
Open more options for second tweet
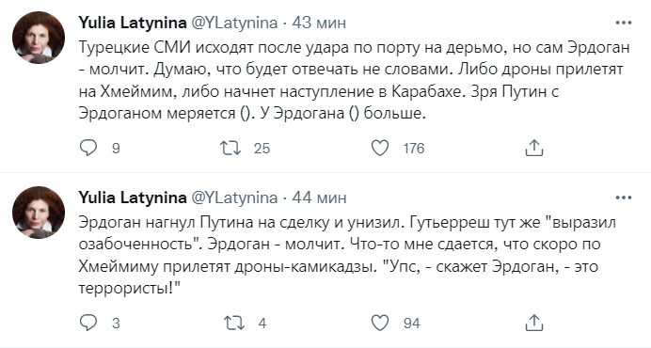(623, 198)
